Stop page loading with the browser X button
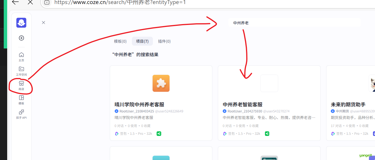The height and width of the screenshot is (160, 375). pyautogui.click(x=30, y=2)
